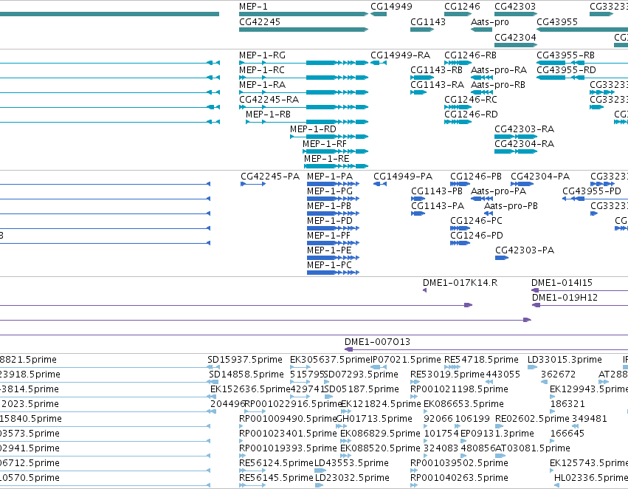Open the CG1246 gene feature label
Image resolution: width=628 pixels, height=489 pixels.
462,7
